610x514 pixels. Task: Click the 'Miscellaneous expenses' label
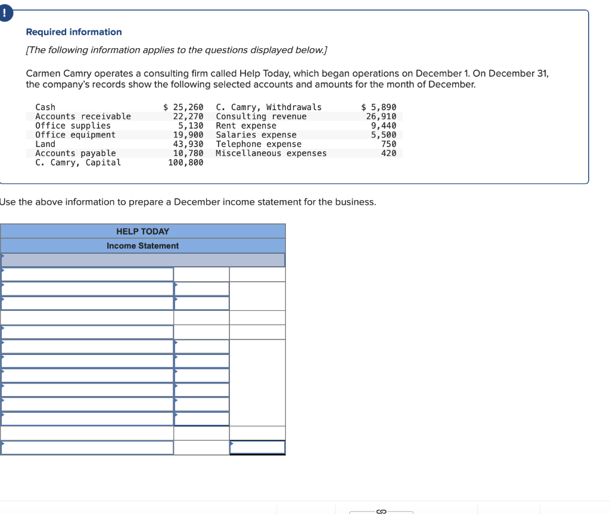(271, 153)
